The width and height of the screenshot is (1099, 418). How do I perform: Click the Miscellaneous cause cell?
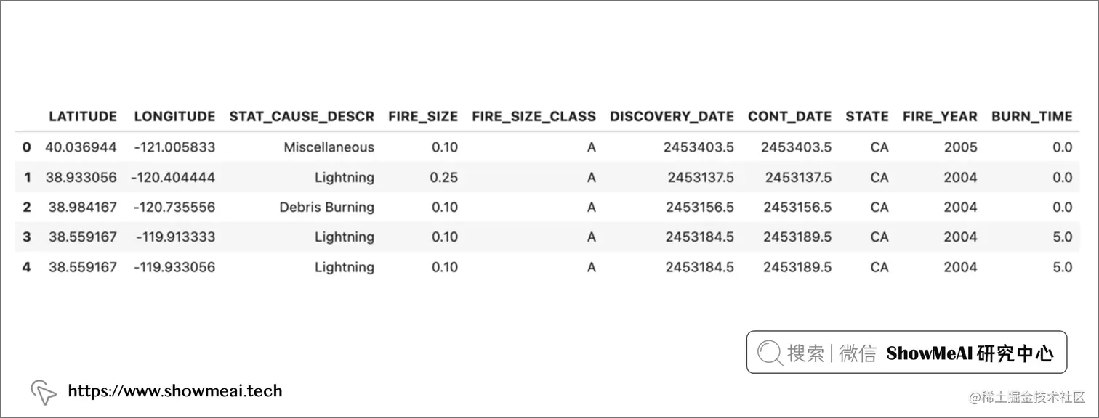(x=329, y=147)
